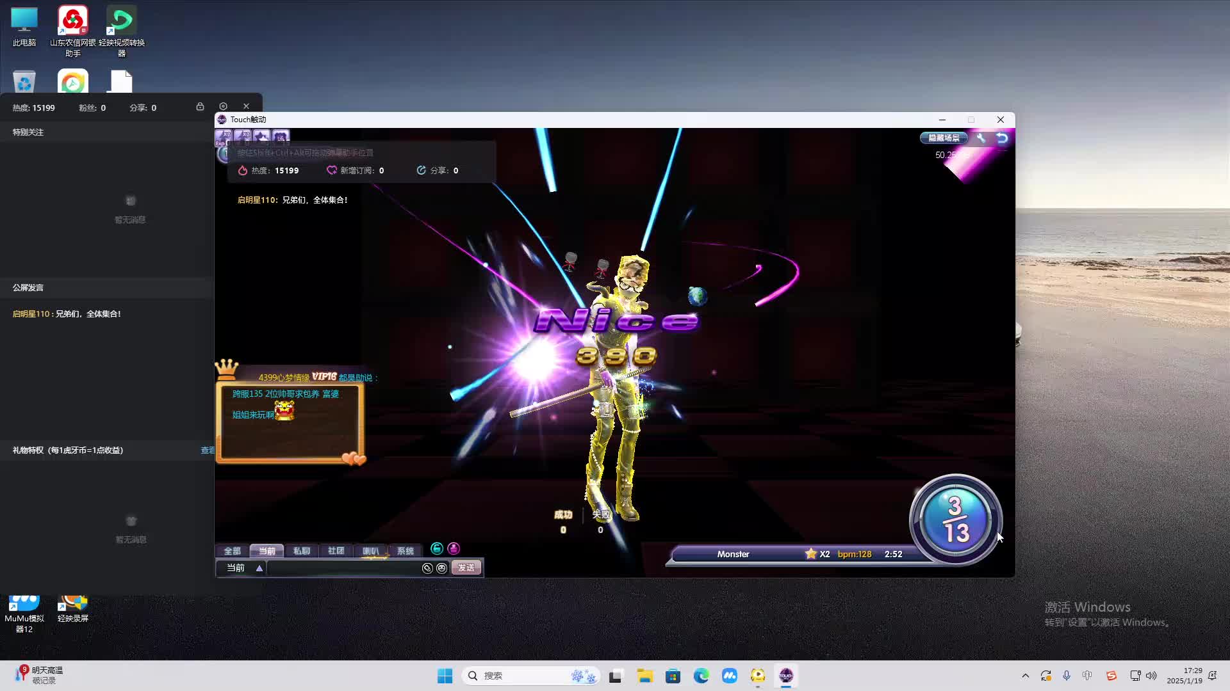This screenshot has height=691, width=1230.
Task: Click the eraser clear-chat icon
Action: point(427,568)
